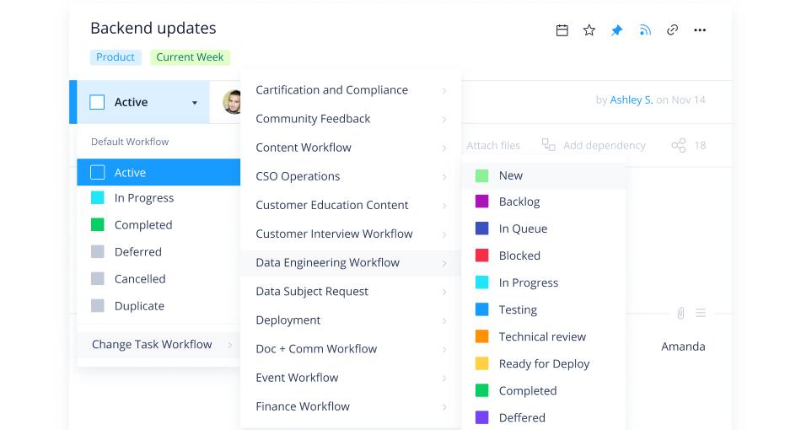Click the assignee avatar thumbnail

[x=232, y=102]
